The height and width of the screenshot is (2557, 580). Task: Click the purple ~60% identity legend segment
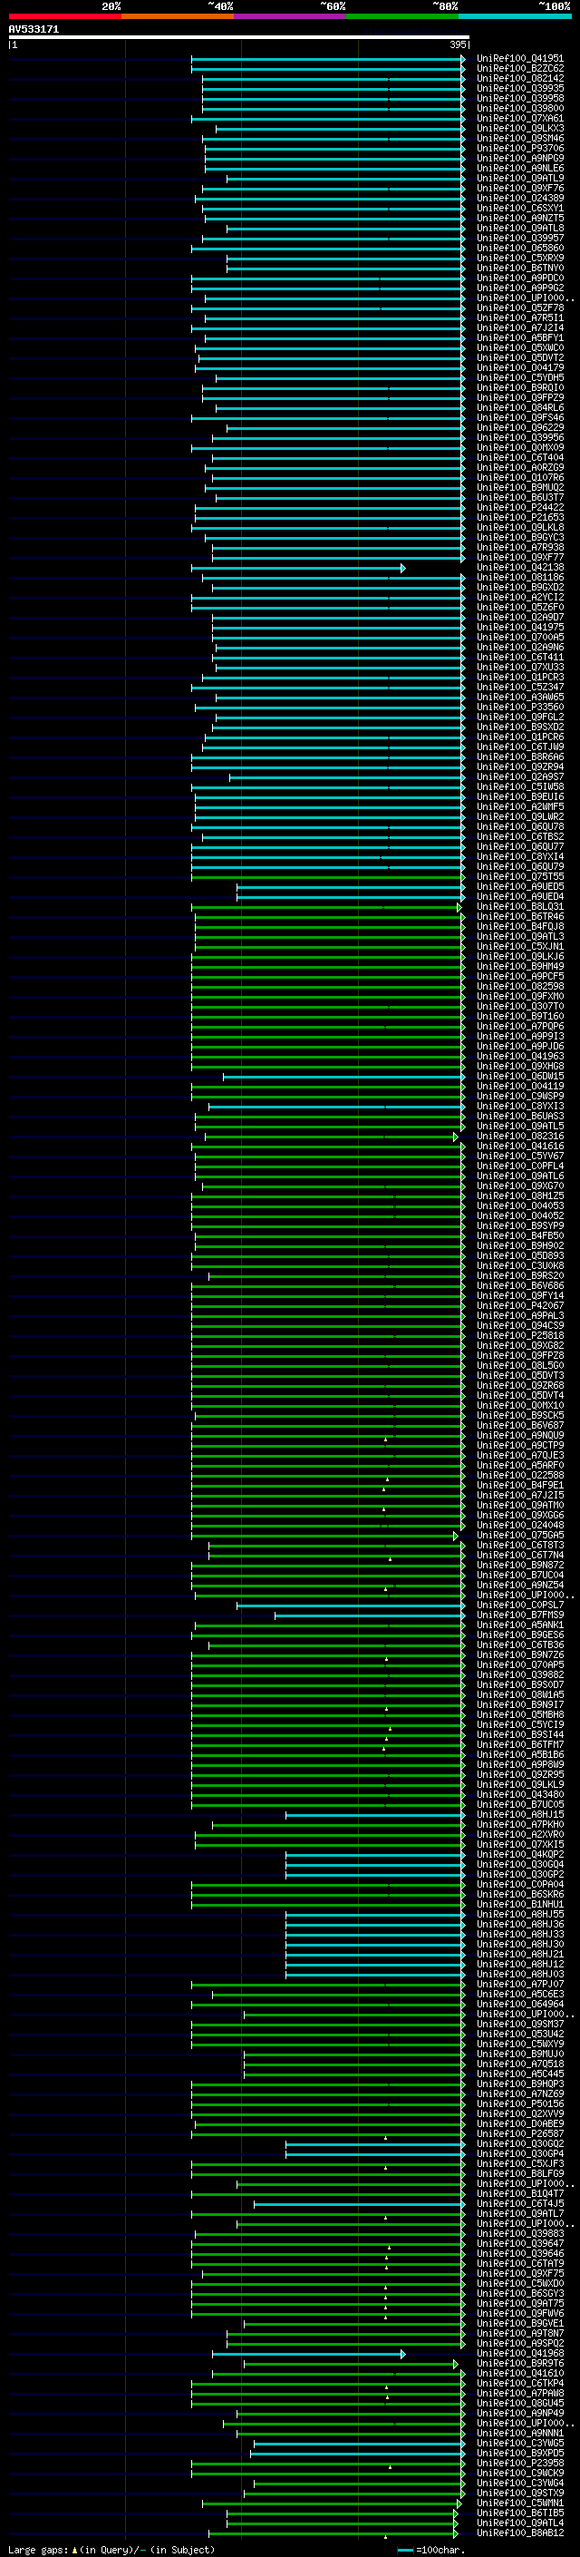click(x=289, y=16)
